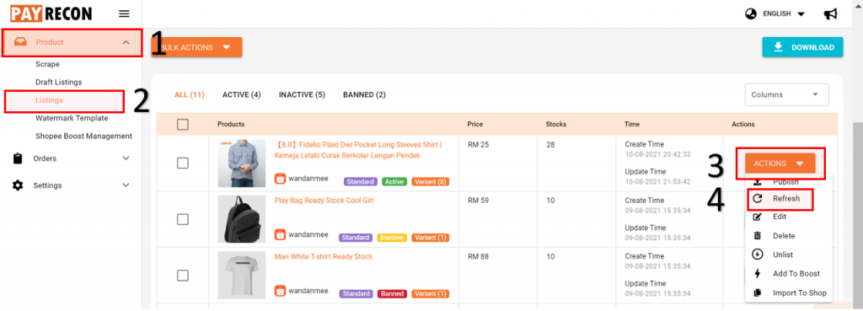Screen dimensions: 863x311
Task: Open the Bulk Actions dropdown
Action: 197,47
